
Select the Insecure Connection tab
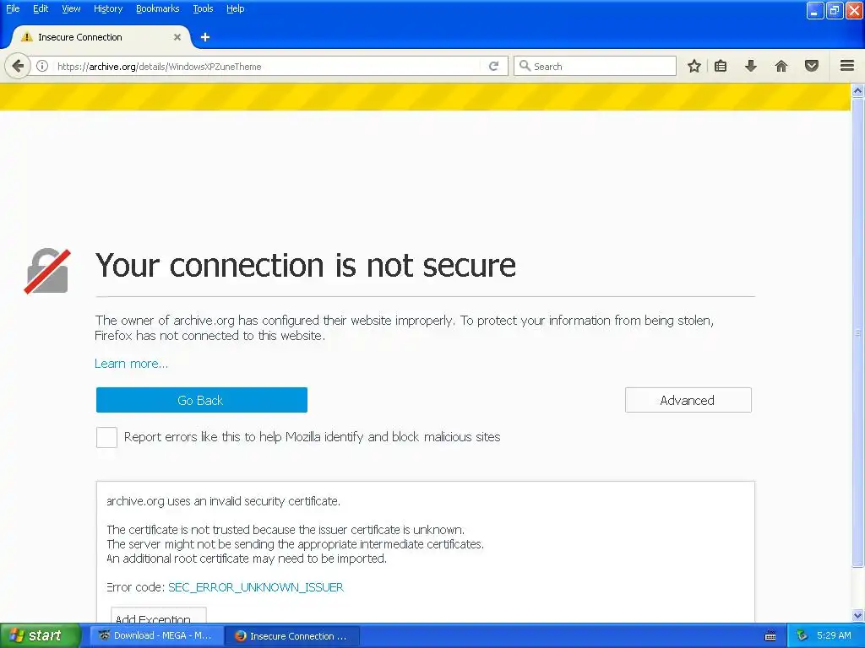click(100, 37)
